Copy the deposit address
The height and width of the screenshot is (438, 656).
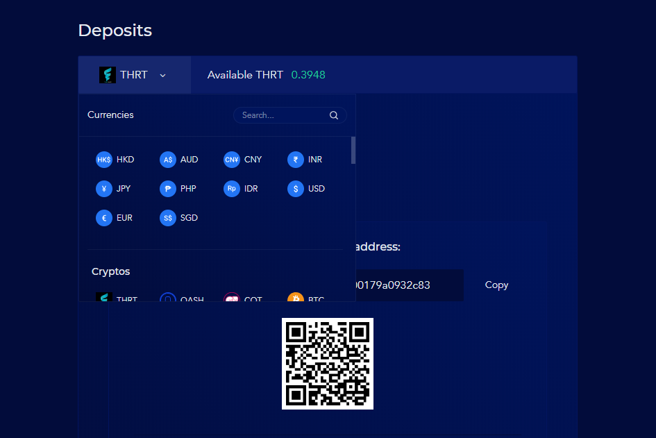(x=496, y=285)
